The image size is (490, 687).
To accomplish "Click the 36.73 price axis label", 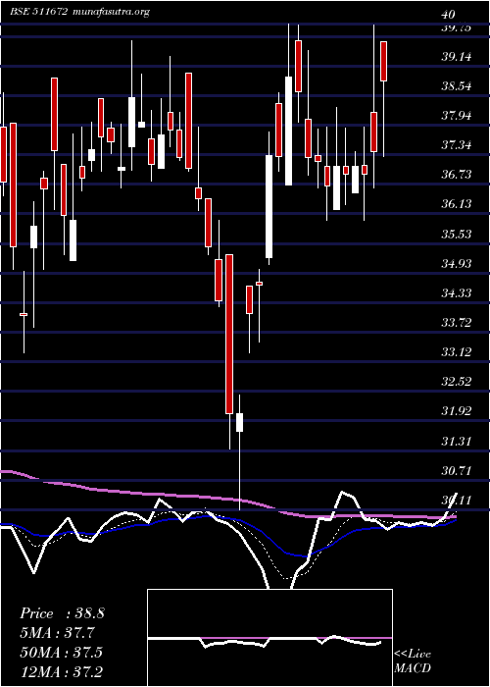I will point(456,175).
